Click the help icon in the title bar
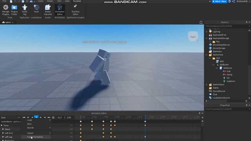This screenshot has height=141, width=251. (x=229, y=1)
